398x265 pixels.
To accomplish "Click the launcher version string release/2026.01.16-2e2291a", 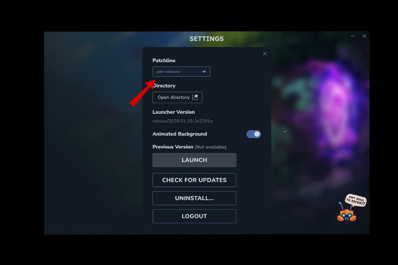I will [x=182, y=121].
